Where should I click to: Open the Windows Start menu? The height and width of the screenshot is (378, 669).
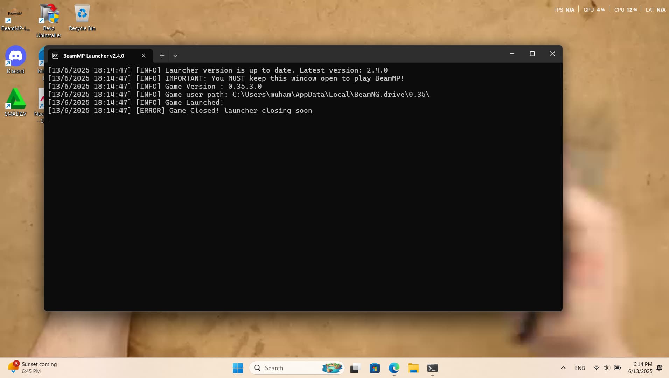click(x=238, y=368)
